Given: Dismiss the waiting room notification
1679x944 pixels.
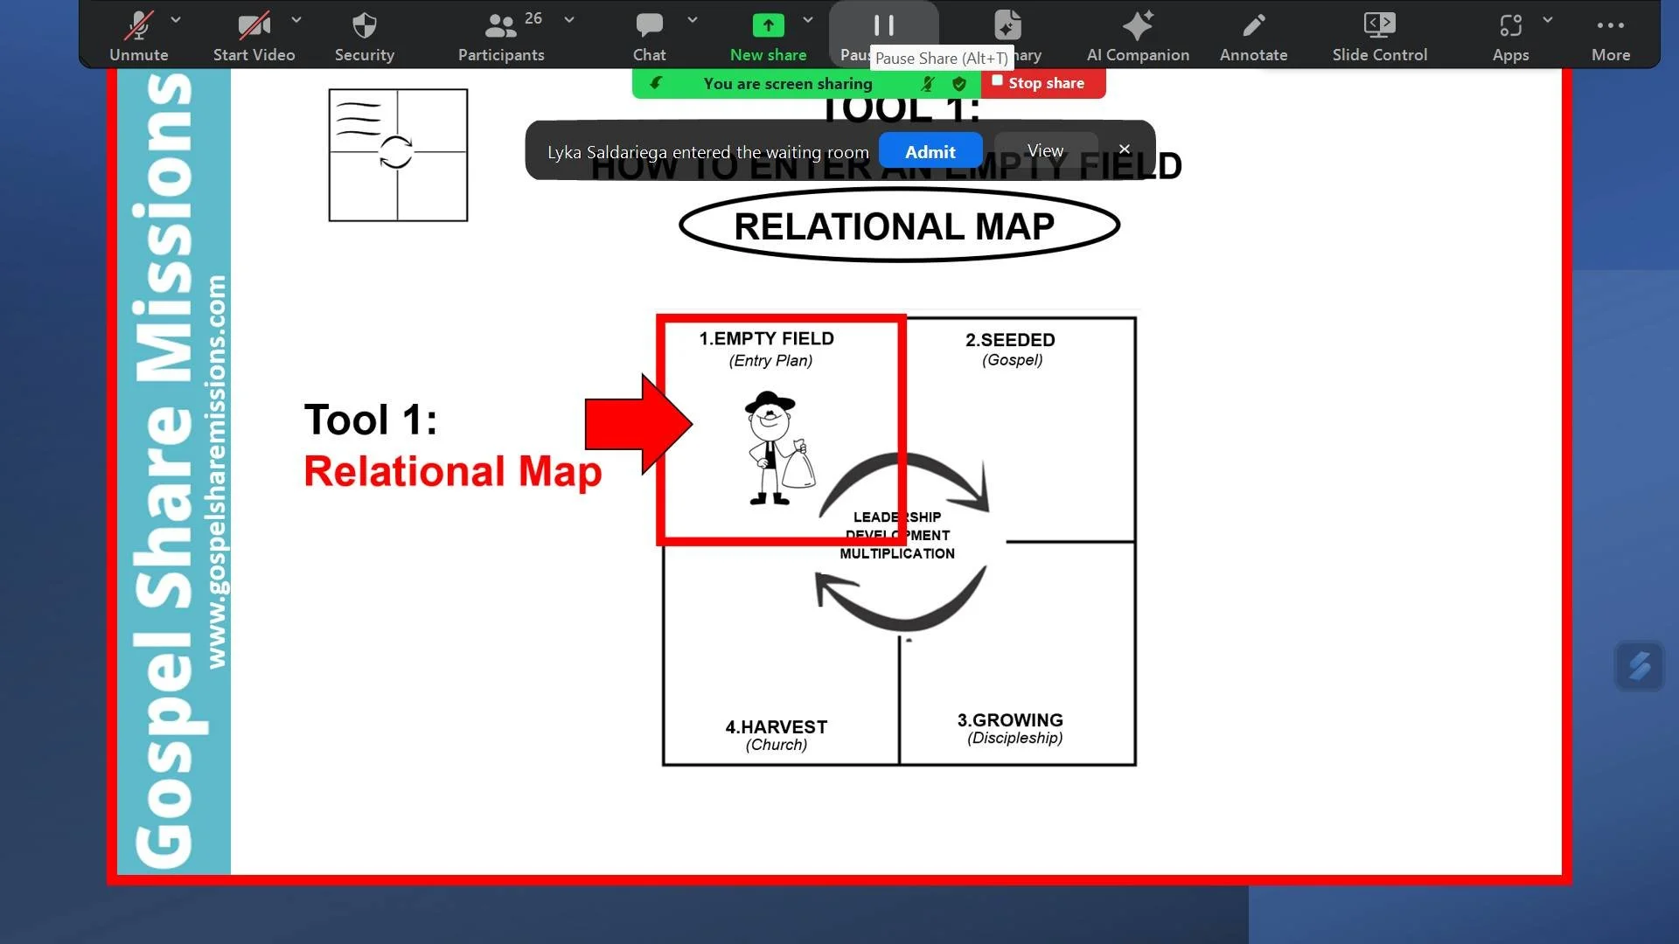Looking at the screenshot, I should (x=1125, y=149).
